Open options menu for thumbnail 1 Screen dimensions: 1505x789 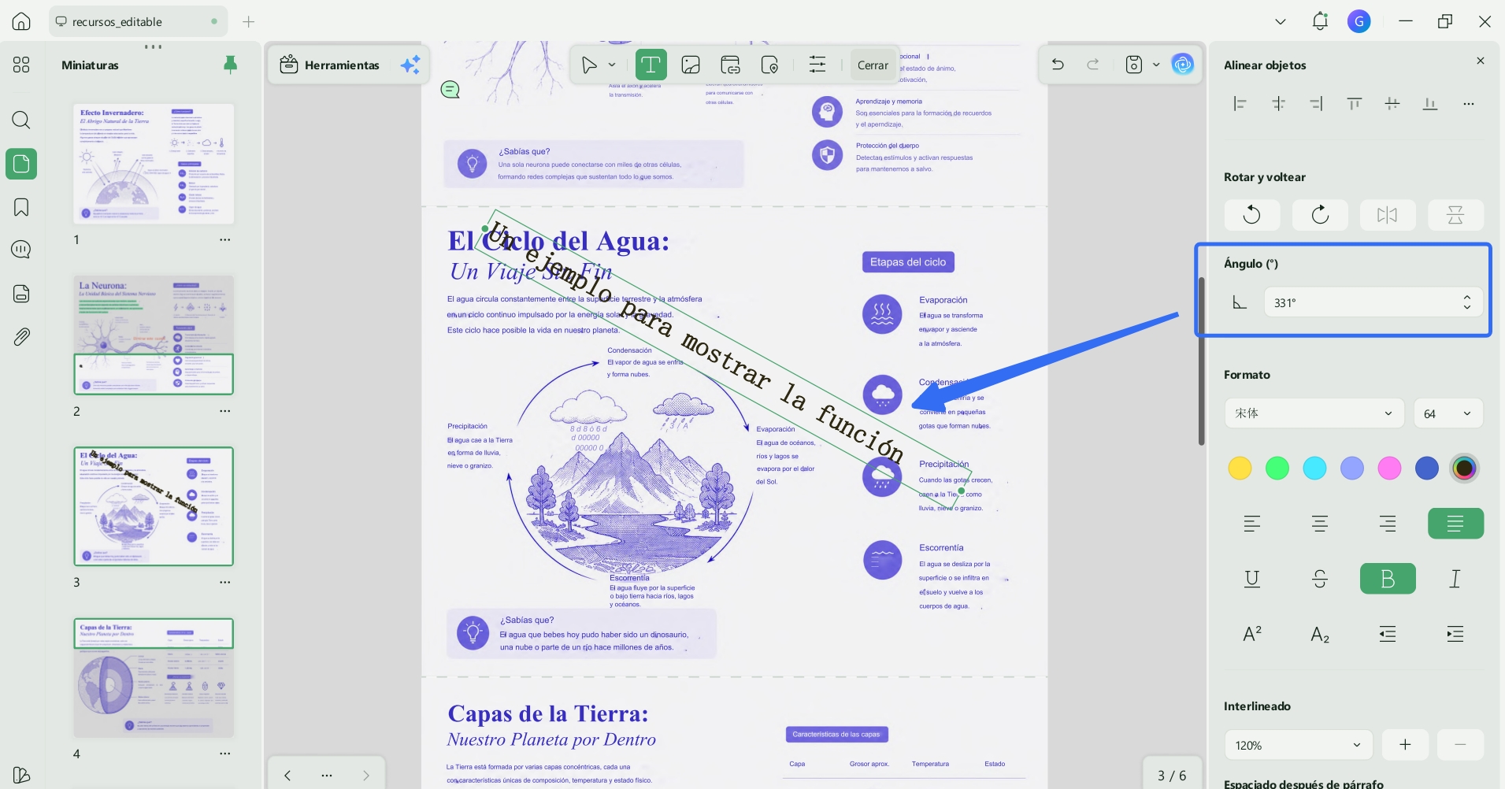pyautogui.click(x=225, y=239)
